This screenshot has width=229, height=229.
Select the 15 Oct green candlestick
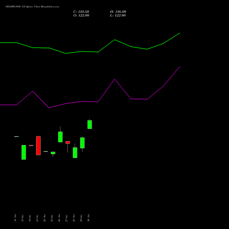[x=24, y=153]
